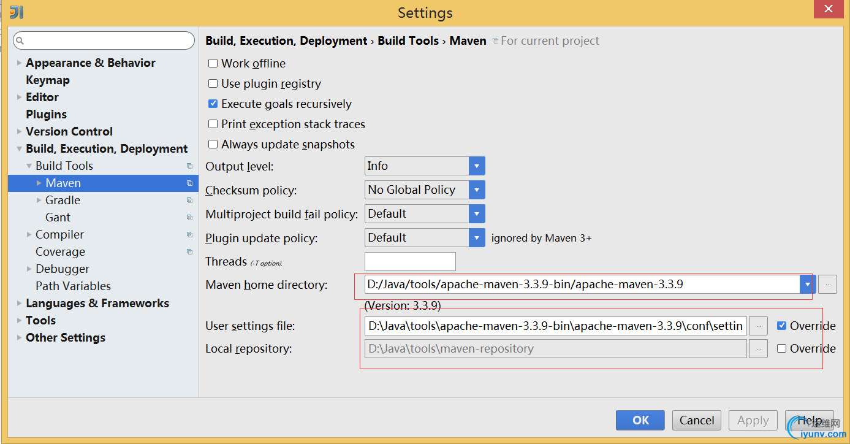This screenshot has width=850, height=444.
Task: Uncheck Execute goals recursively
Action: pos(213,104)
